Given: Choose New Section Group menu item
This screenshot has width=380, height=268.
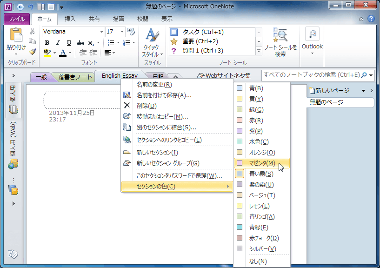Looking at the screenshot, I should point(177,163).
